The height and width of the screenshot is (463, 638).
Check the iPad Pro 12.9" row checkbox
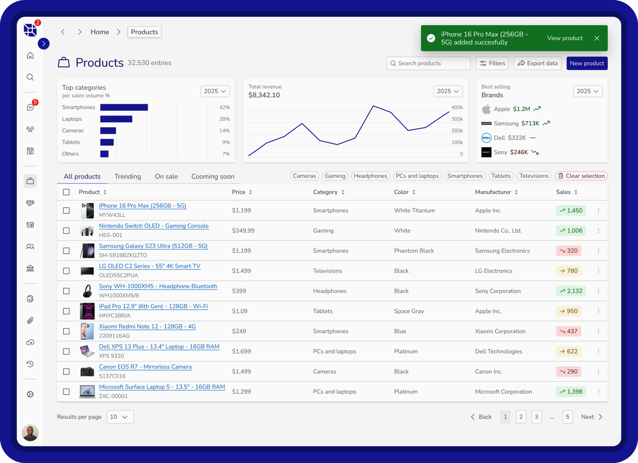[67, 311]
